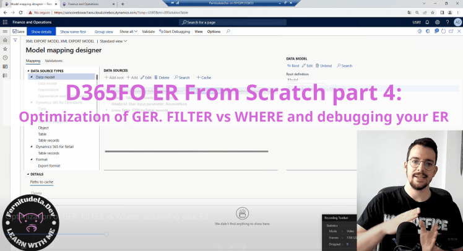The width and height of the screenshot is (463, 251).
Task: Open Chrome three-dot menu
Action: [x=458, y=12]
